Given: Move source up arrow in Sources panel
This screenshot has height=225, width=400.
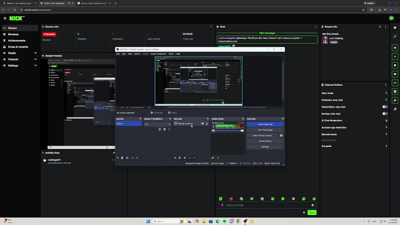Looking at the screenshot, I should tap(190, 158).
